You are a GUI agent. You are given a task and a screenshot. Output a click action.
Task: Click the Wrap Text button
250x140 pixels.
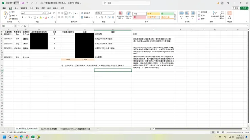pyautogui.click(x=85, y=13)
